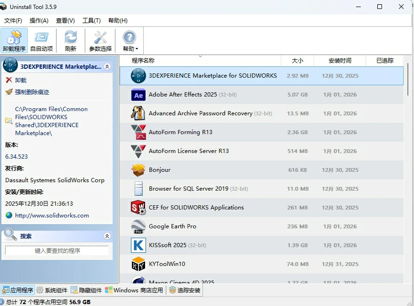Collapse the 搜索 panel chevron
414x306 pixels.
[107, 236]
